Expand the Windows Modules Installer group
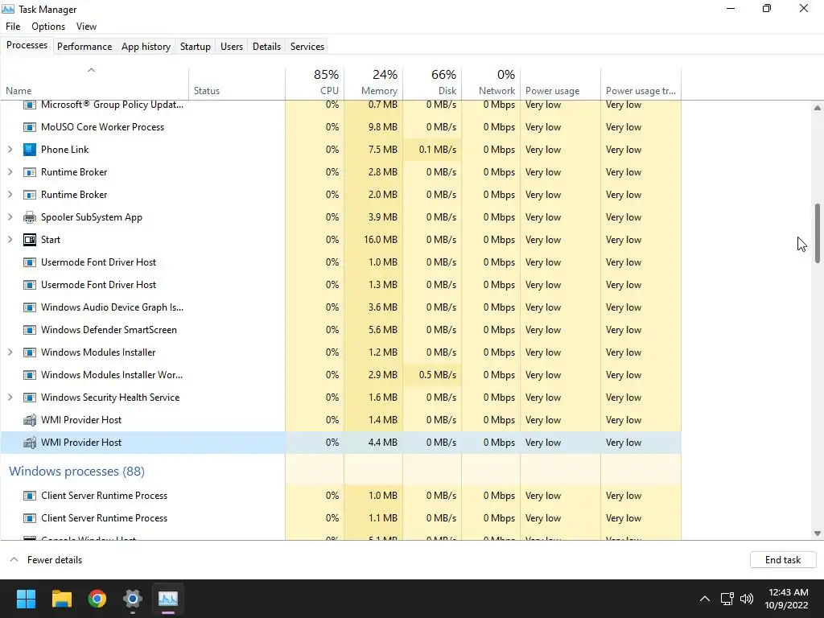 click(10, 352)
